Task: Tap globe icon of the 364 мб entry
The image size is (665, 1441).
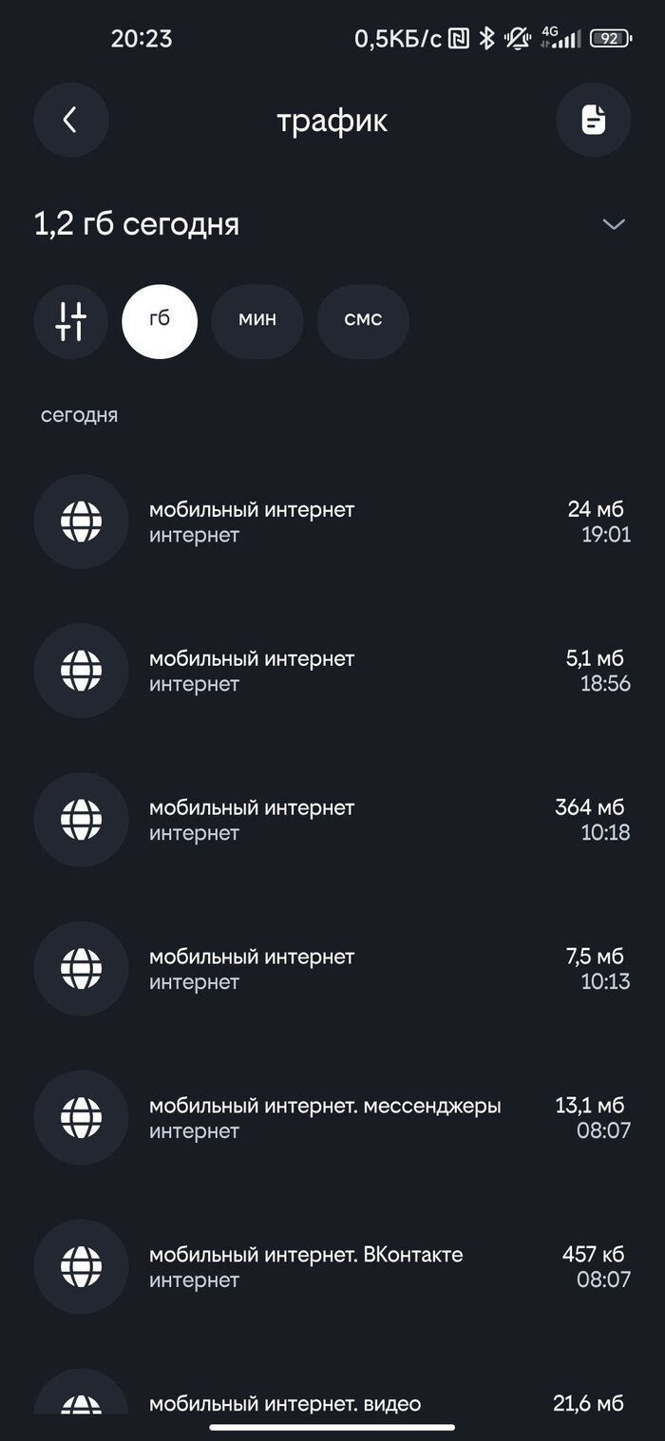Action: [81, 820]
